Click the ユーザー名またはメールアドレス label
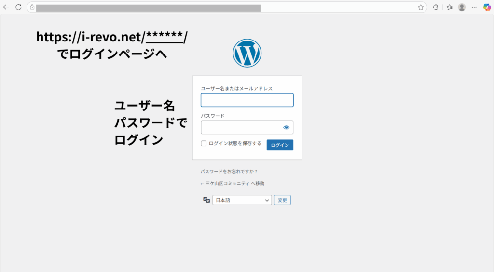The height and width of the screenshot is (272, 494). [236, 88]
